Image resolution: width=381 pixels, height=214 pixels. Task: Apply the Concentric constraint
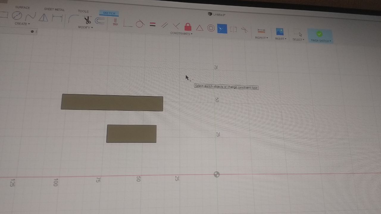(211, 28)
